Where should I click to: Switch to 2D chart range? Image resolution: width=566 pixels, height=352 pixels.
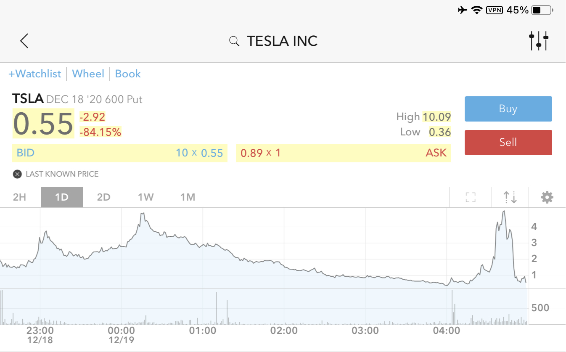(103, 197)
